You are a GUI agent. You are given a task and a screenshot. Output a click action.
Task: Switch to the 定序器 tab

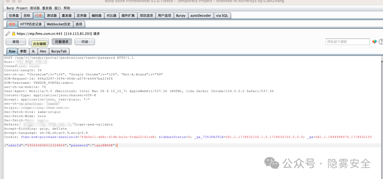click(x=82, y=16)
